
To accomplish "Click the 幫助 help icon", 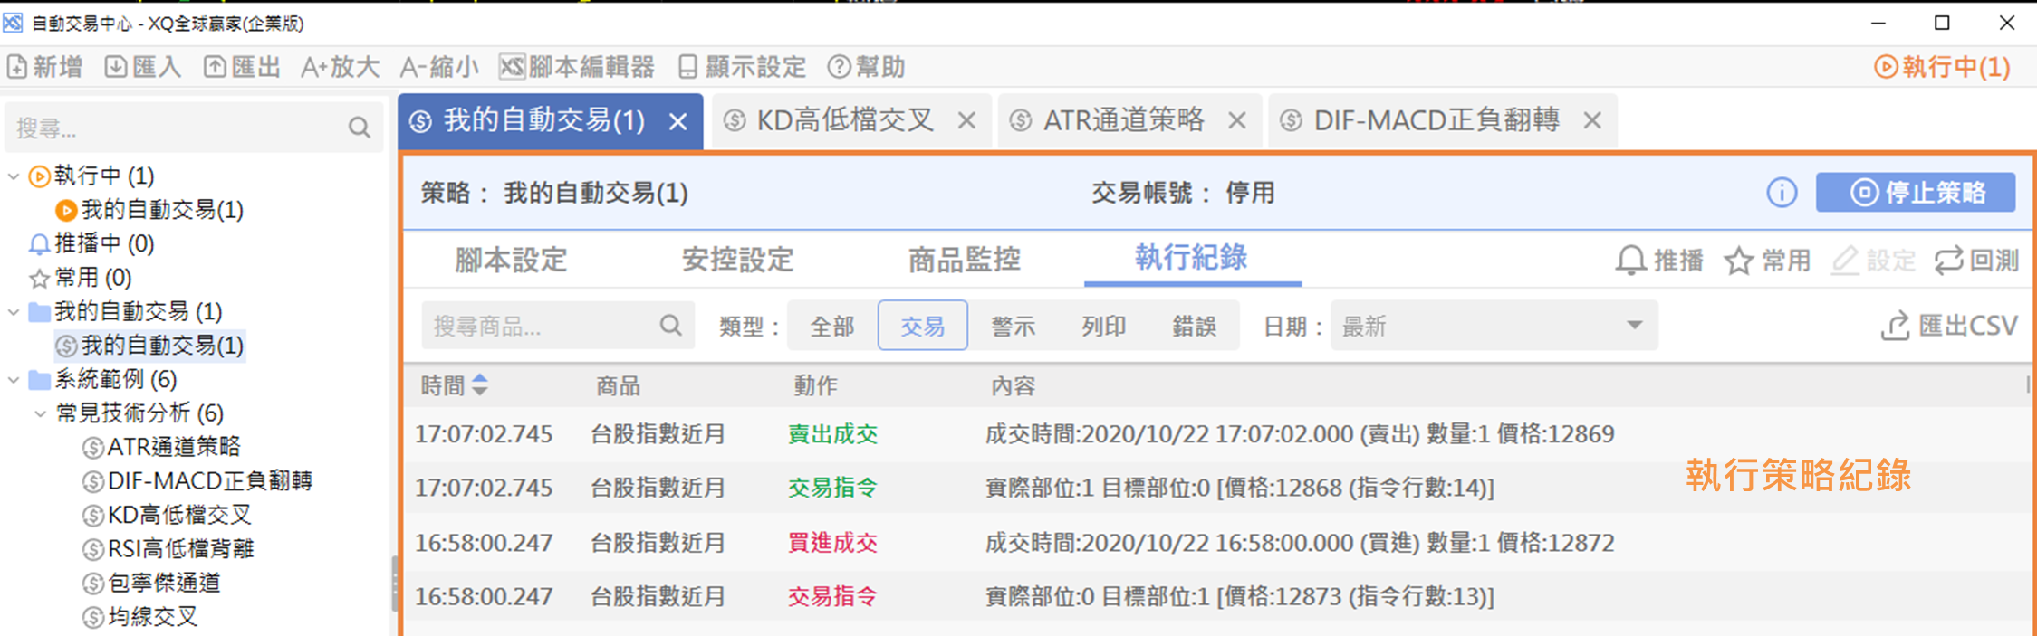I will [840, 67].
